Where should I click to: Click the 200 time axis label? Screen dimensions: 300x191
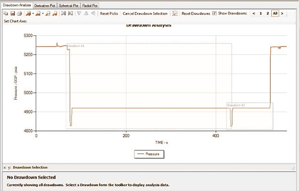click(x=126, y=136)
